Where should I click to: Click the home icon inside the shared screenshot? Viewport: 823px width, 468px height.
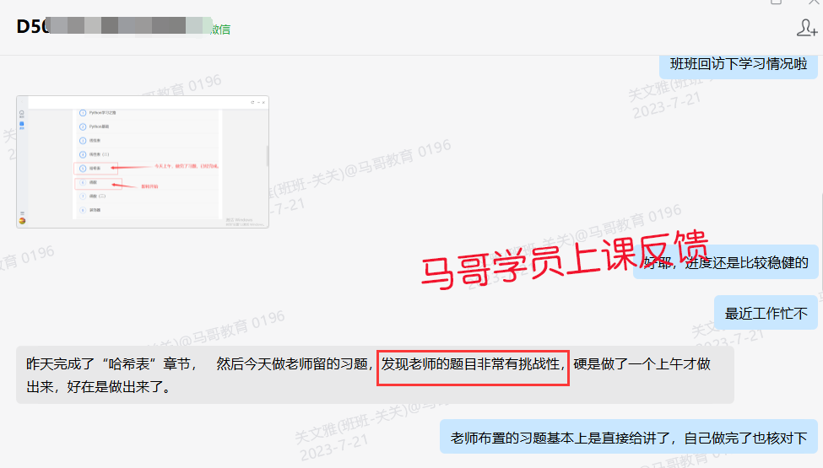point(22,111)
